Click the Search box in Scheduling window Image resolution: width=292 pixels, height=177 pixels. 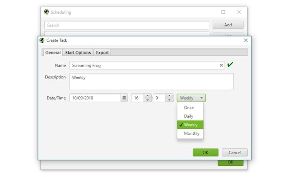tap(127, 25)
